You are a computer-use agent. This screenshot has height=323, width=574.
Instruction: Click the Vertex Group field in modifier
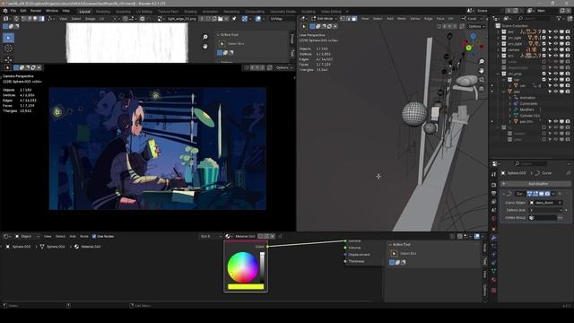(544, 218)
